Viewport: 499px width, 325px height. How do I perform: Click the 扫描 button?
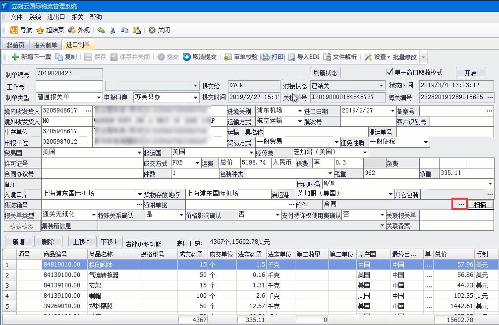tap(481, 205)
